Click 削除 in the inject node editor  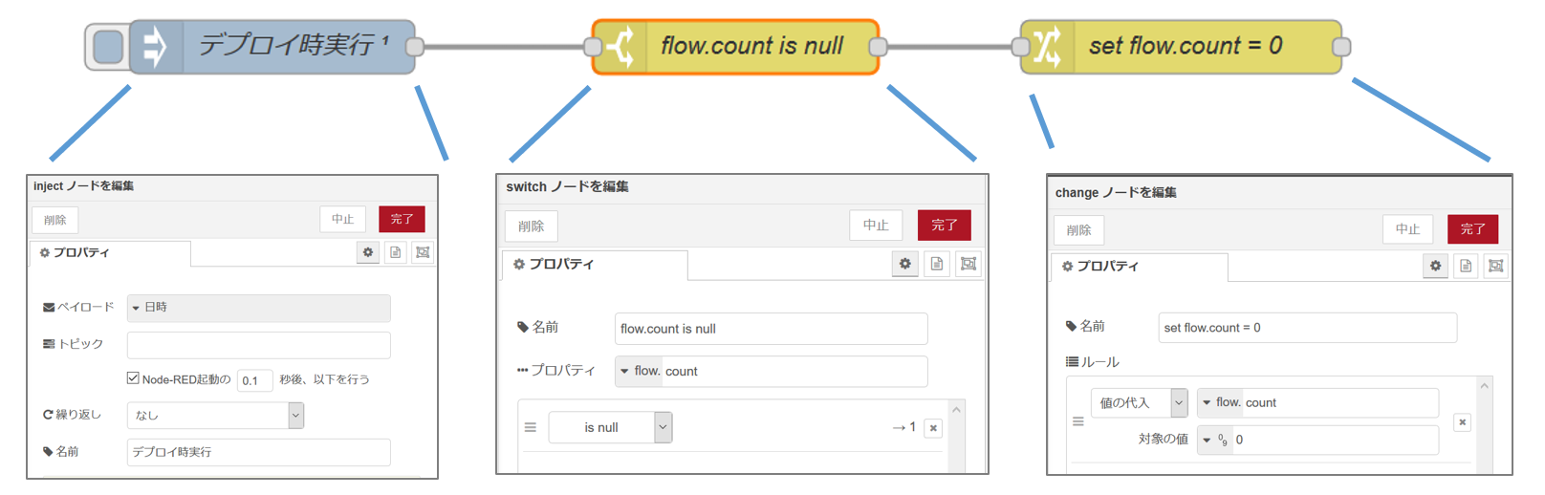tap(55, 220)
